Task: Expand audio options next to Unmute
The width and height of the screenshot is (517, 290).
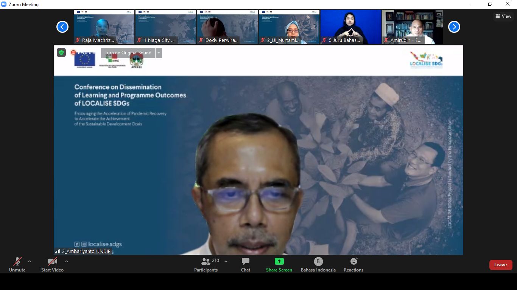Action: (x=30, y=261)
